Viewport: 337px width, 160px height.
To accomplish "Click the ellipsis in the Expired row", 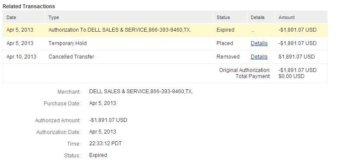I will pos(253,30).
